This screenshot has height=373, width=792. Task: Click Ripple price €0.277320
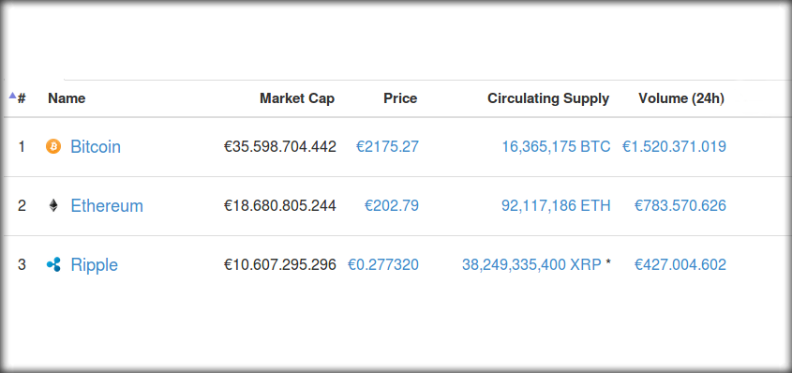(382, 264)
